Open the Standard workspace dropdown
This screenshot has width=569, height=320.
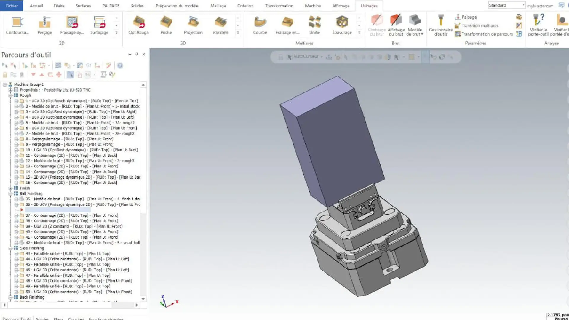point(523,5)
